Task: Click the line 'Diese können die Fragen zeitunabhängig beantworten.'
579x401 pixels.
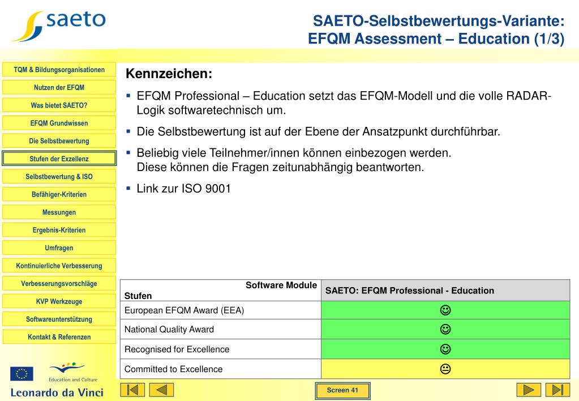Action: 280,167
